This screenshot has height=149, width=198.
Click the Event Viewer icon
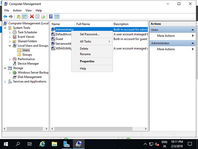coord(15,37)
